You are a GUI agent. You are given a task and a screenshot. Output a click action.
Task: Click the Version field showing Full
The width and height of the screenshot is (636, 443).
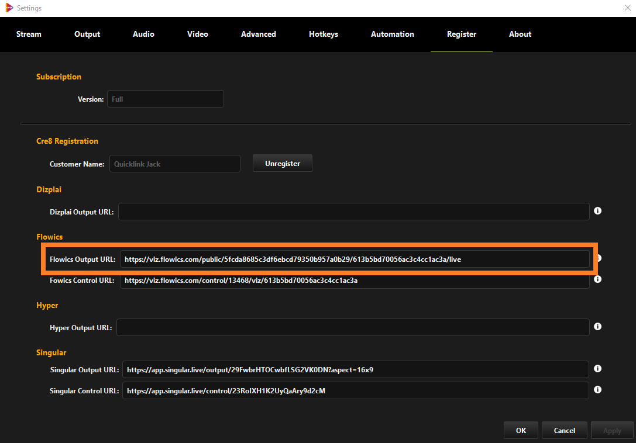pyautogui.click(x=166, y=99)
